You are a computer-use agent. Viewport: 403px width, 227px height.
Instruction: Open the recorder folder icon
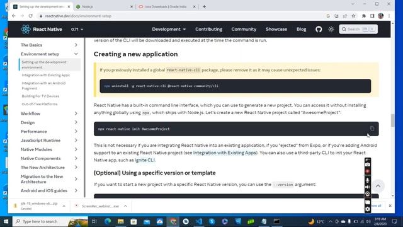coord(368,202)
